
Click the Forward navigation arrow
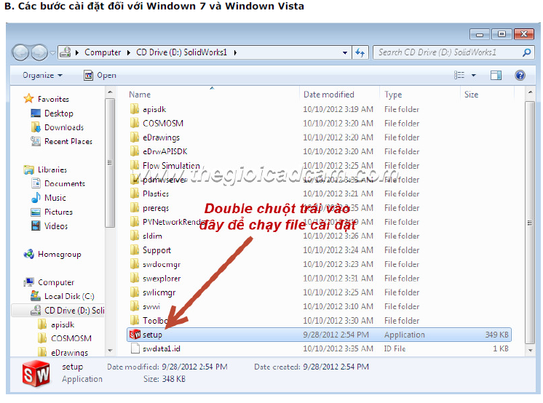coord(39,53)
